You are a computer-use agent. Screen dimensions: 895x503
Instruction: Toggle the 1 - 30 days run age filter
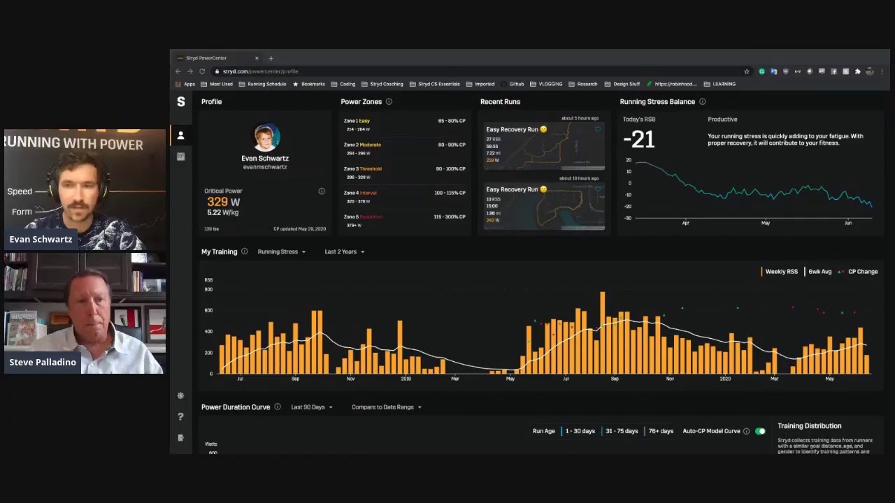coord(580,431)
